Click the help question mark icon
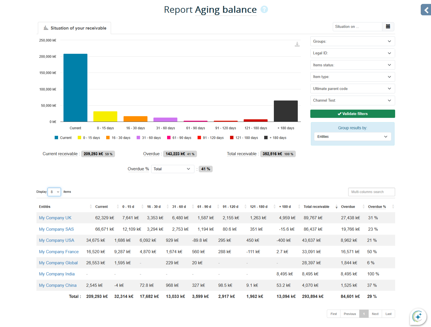Viewport: 431px width, 327px height. [x=264, y=10]
